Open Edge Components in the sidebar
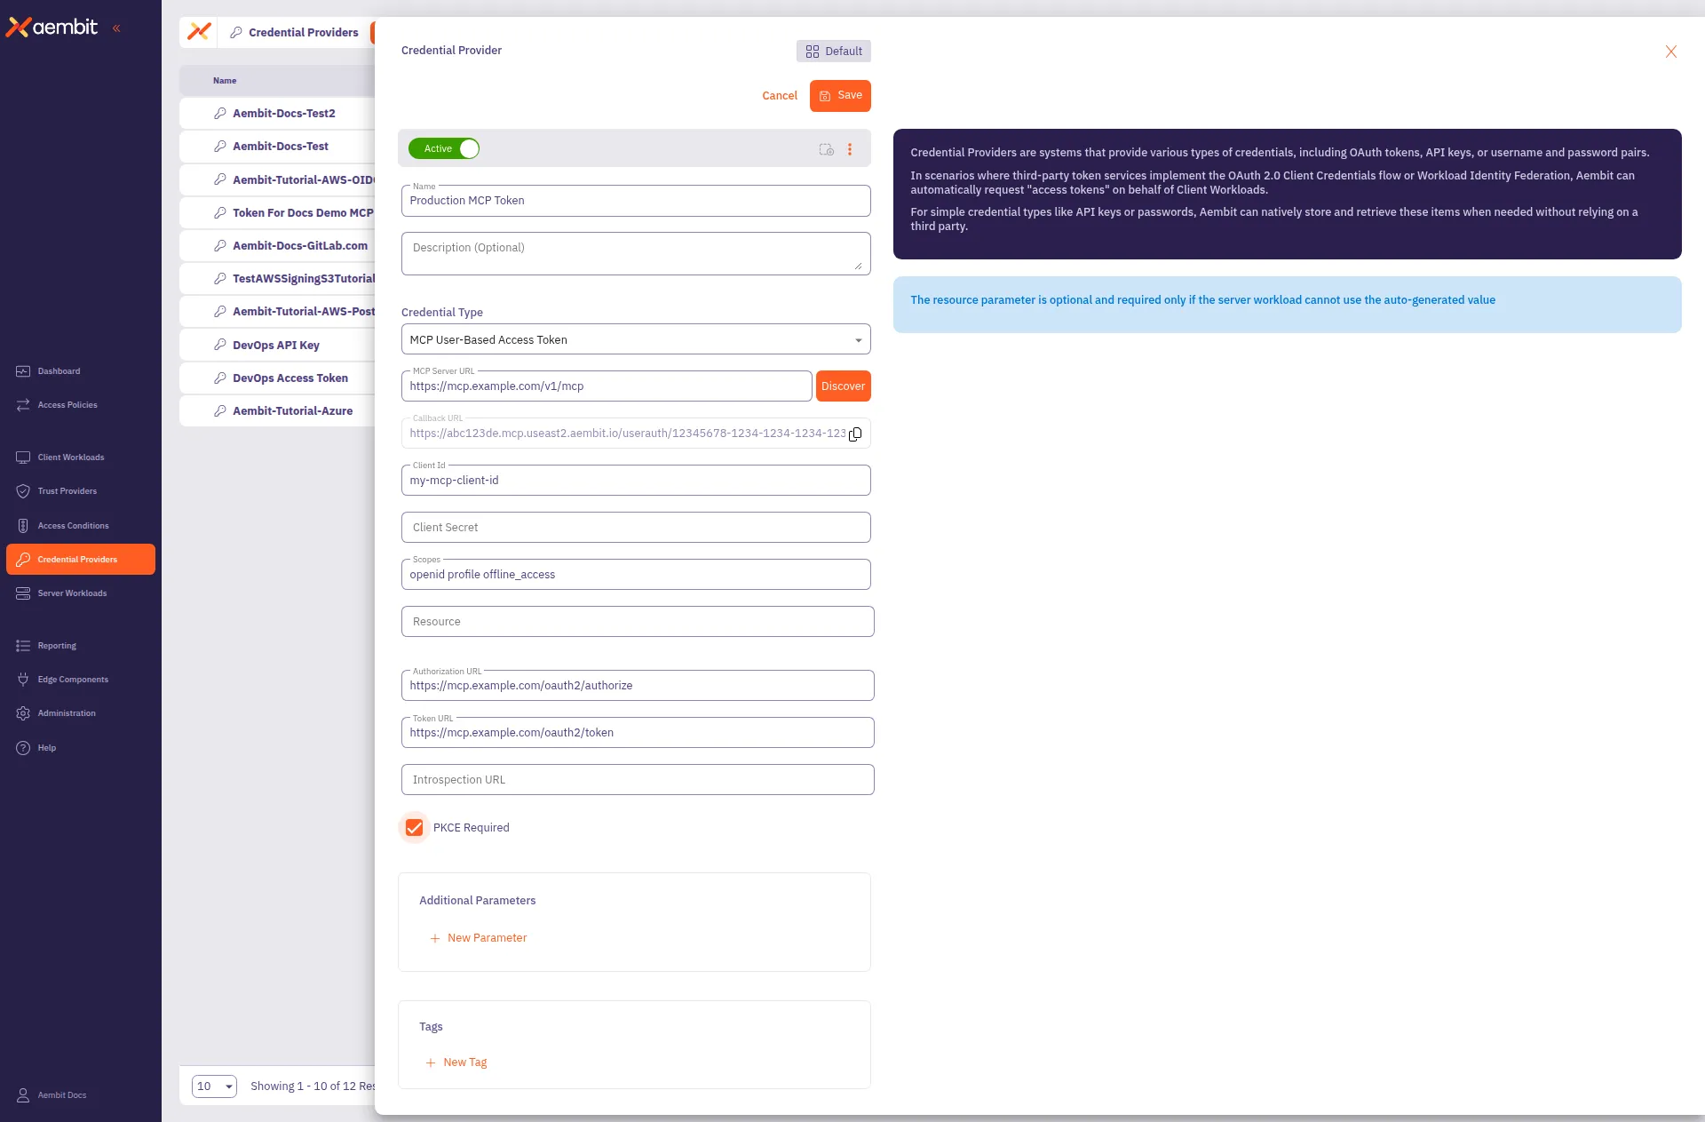Image resolution: width=1705 pixels, height=1122 pixels. coord(72,679)
